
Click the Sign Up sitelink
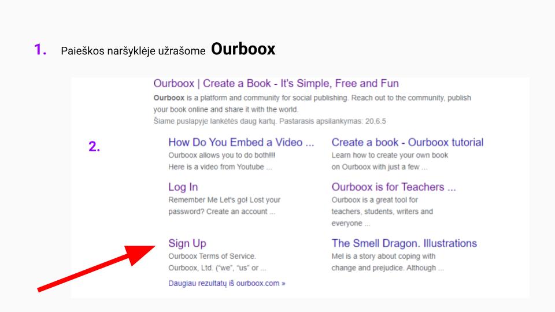187,243
